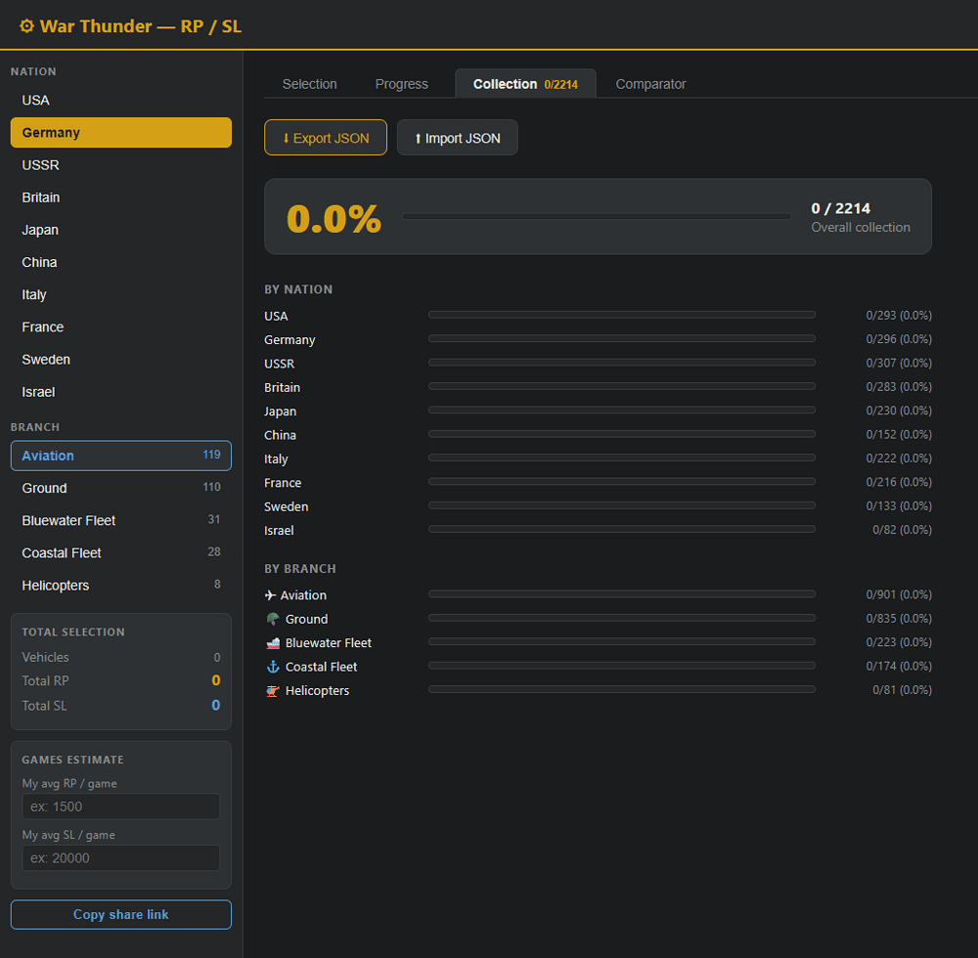Click the ship icon beside Bluewater Fleet
The height and width of the screenshot is (958, 978).
(x=273, y=642)
